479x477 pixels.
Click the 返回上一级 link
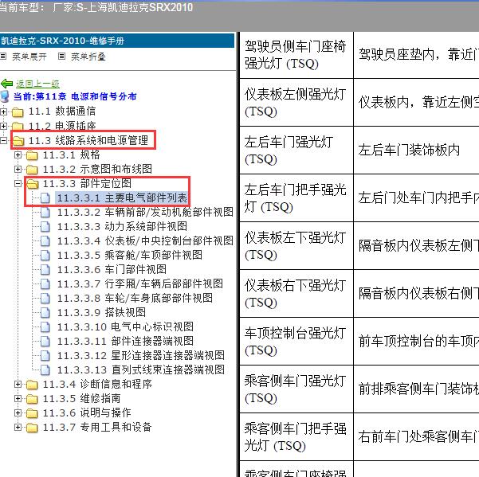click(x=37, y=84)
